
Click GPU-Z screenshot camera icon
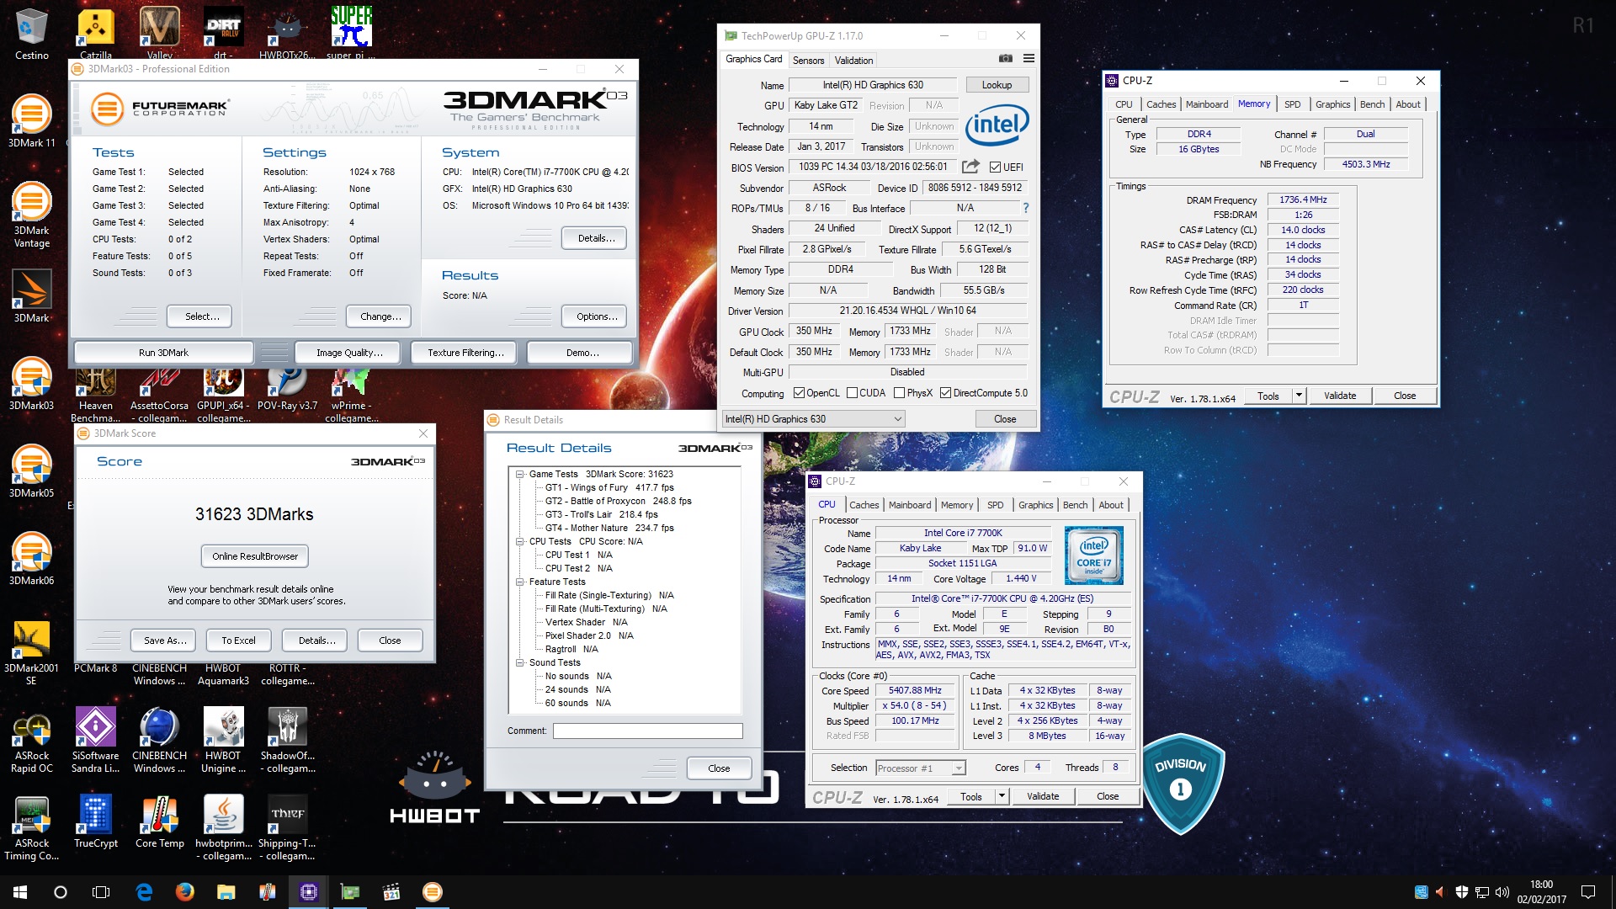tap(1005, 59)
